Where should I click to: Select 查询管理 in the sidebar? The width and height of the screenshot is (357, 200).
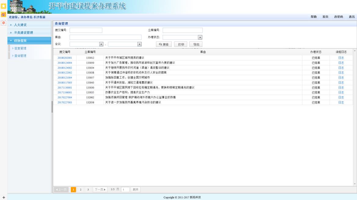[20, 56]
